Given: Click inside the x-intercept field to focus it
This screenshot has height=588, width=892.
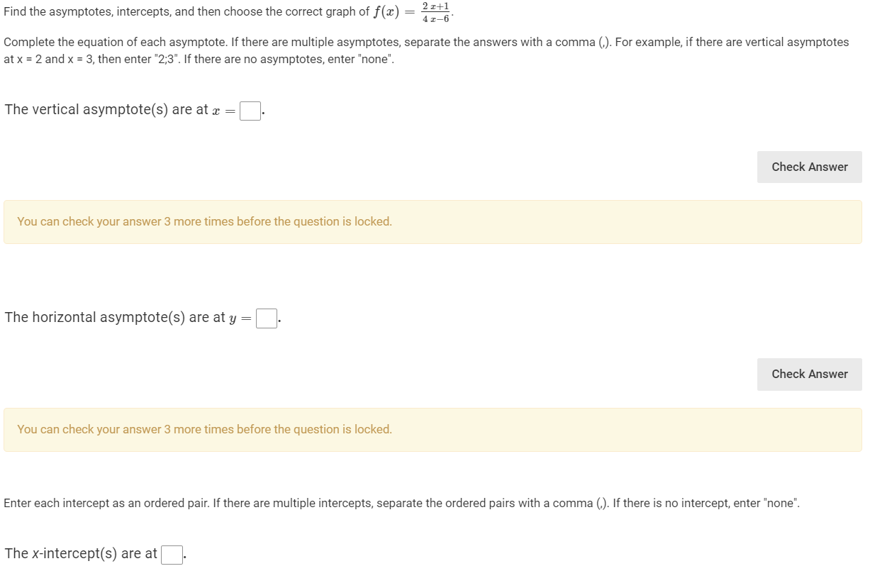Looking at the screenshot, I should pyautogui.click(x=170, y=554).
